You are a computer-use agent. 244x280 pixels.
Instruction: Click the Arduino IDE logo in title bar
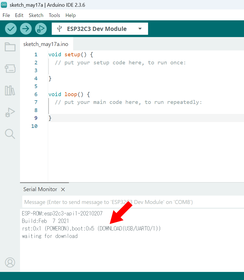4,5
